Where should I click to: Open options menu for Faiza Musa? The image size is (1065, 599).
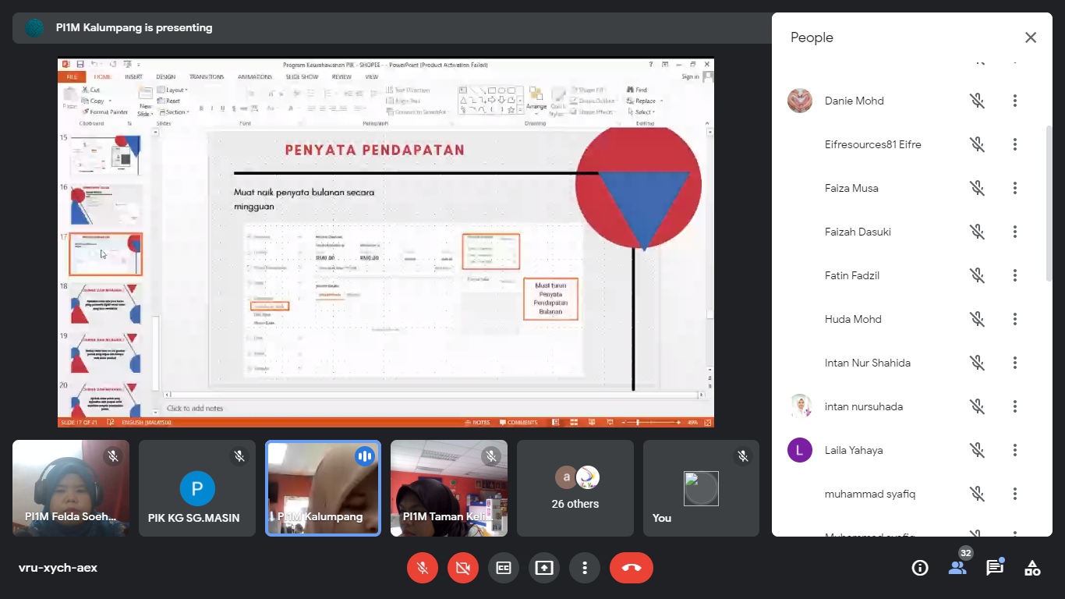click(x=1015, y=188)
